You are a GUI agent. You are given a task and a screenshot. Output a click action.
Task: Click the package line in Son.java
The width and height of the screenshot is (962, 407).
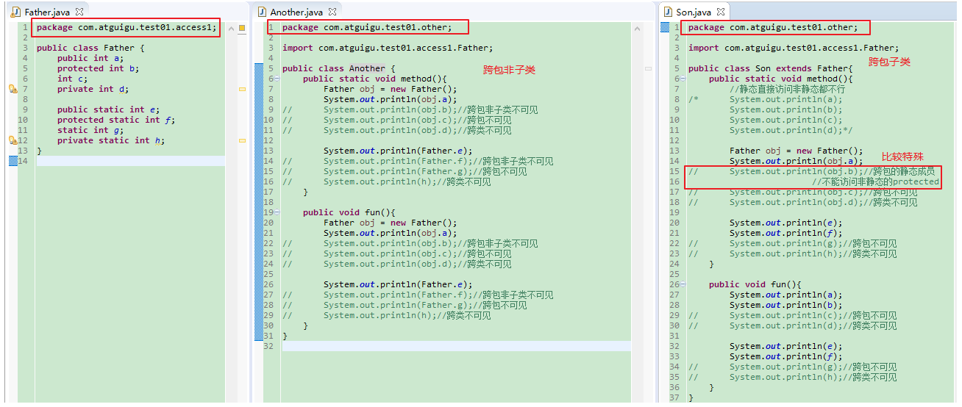(773, 27)
